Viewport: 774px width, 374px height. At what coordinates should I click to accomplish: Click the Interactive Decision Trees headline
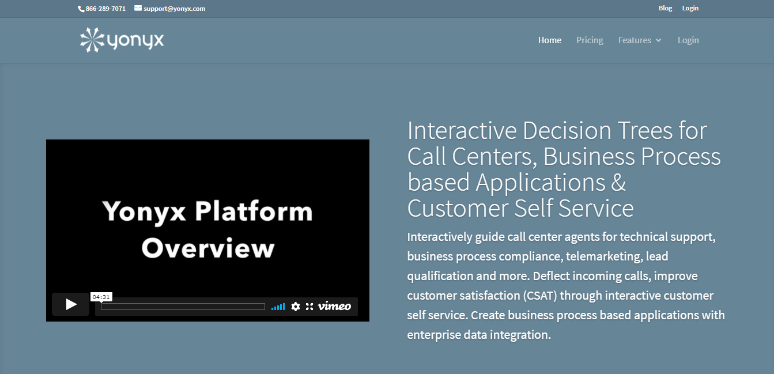click(564, 169)
